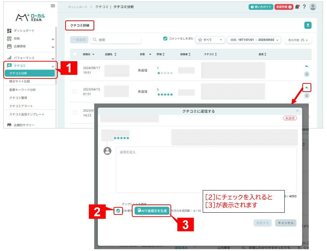
Task: Click the hamburger menu icon above the logo
Action: (53, 6)
